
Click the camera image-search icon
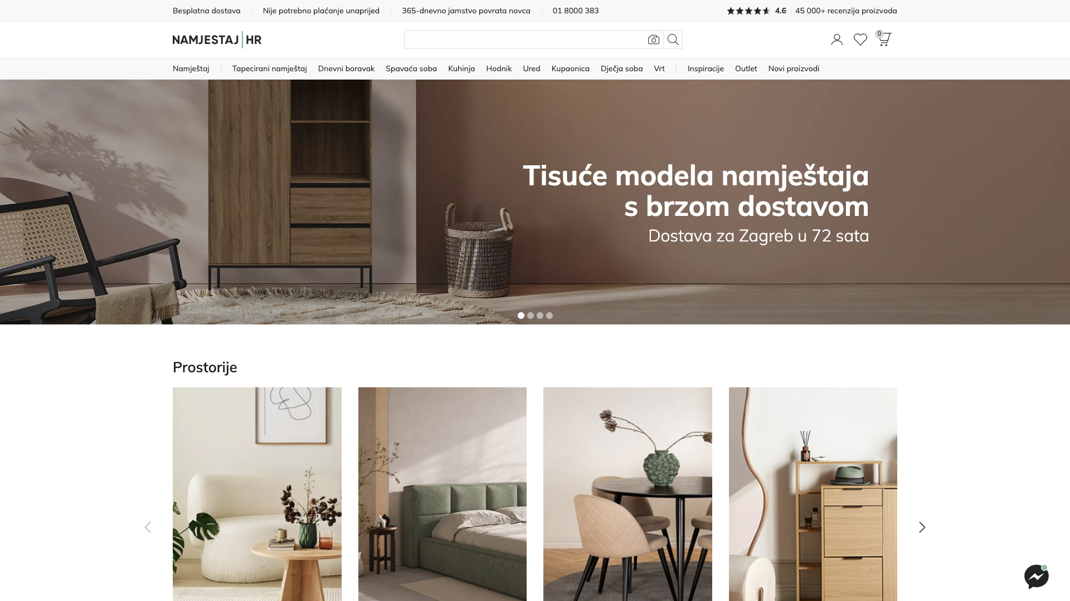(x=654, y=40)
